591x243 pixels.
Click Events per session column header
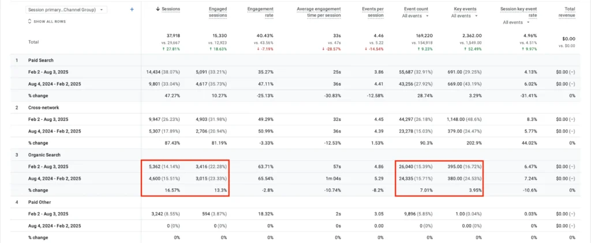coord(372,13)
